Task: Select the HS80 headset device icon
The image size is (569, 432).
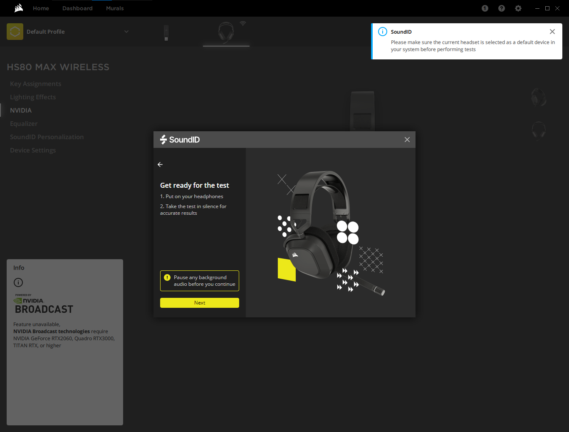Action: point(226,32)
